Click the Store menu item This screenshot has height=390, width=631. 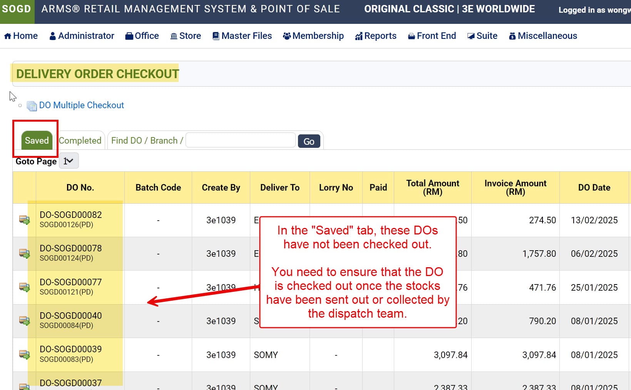point(186,36)
